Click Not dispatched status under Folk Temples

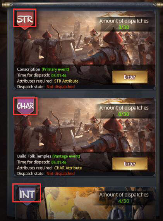[60, 173]
